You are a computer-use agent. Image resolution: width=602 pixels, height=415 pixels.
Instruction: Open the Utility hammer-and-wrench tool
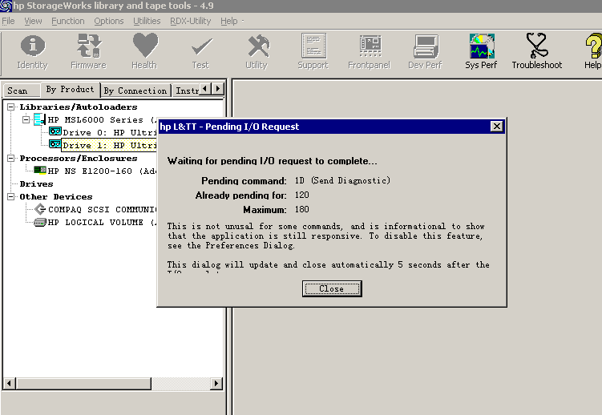point(257,52)
